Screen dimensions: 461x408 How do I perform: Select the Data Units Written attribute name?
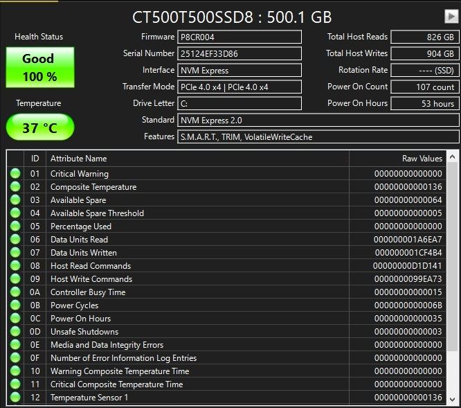coord(84,253)
